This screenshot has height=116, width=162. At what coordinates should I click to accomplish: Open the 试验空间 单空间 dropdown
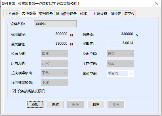120,73
